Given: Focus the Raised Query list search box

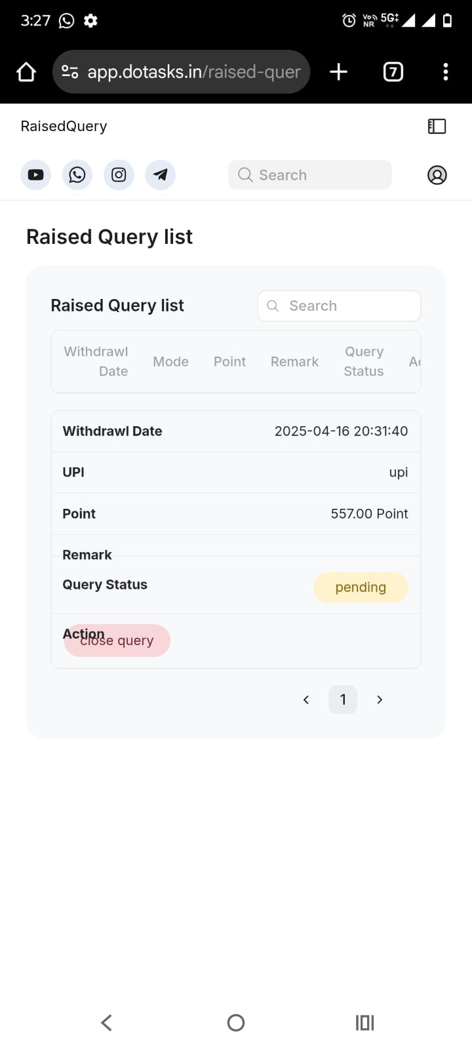Looking at the screenshot, I should point(339,306).
